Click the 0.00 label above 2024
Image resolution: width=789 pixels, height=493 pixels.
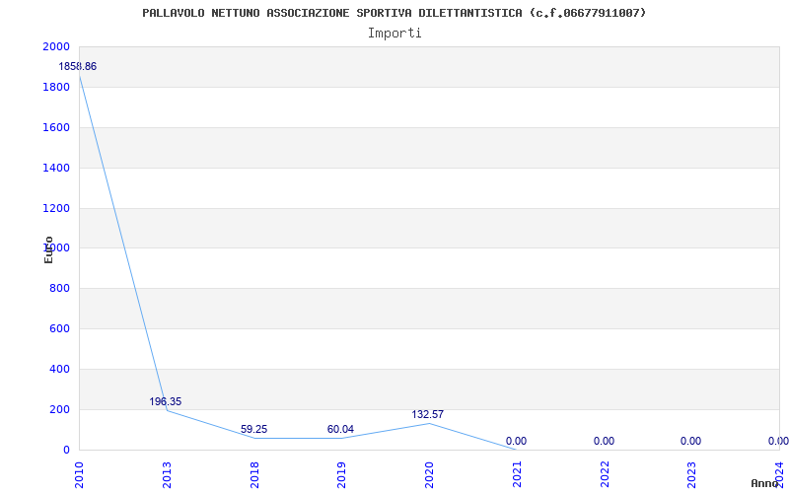point(778,441)
